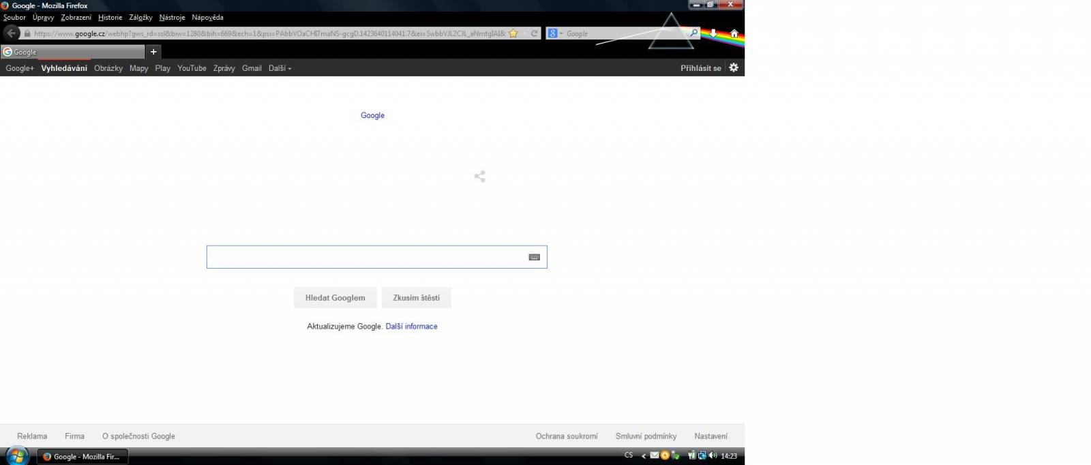This screenshot has width=1091, height=465.
Task: Click the Firefox taskbar button
Action: (x=83, y=456)
